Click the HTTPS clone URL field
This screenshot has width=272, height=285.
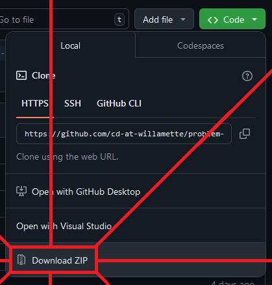(x=124, y=134)
